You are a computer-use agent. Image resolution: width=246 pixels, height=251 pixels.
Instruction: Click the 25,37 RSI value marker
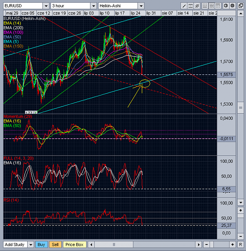(x=226, y=225)
